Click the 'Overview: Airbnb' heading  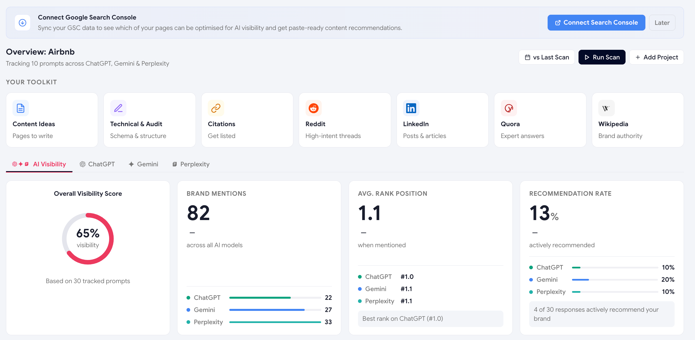tap(40, 52)
